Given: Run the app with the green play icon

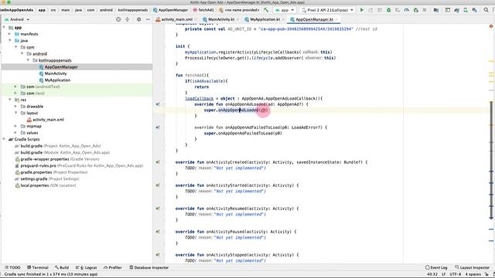Looking at the screenshot, I should (362, 10).
